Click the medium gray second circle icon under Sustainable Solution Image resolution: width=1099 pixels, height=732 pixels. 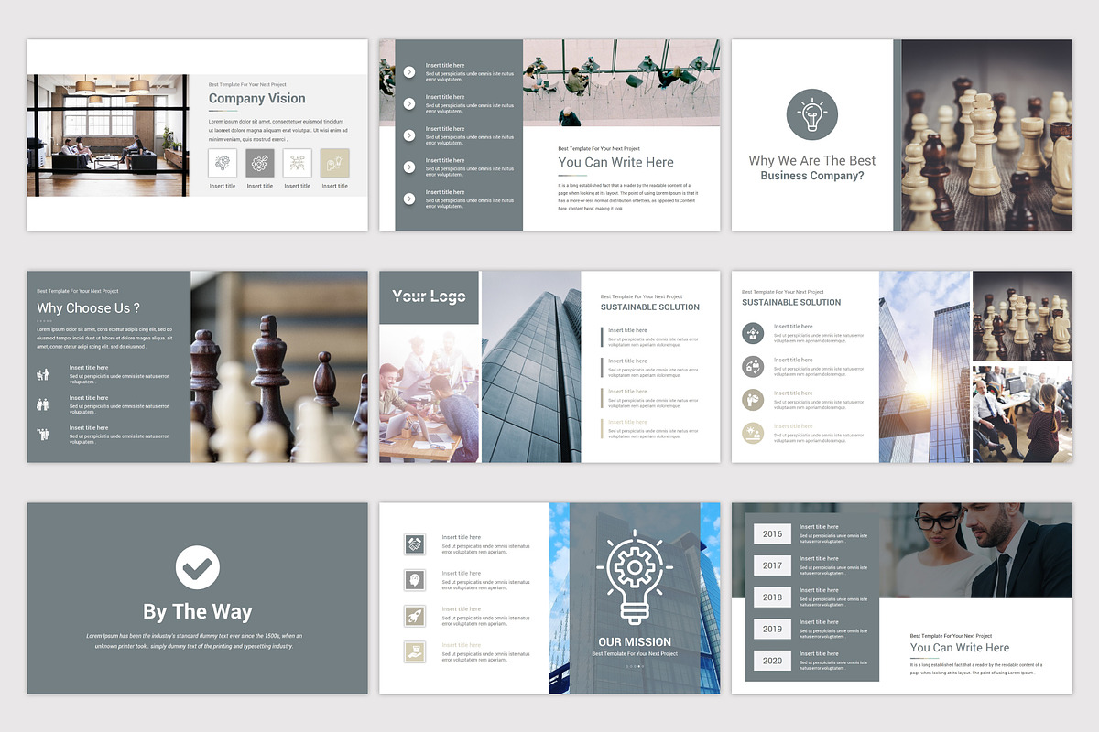pos(753,367)
